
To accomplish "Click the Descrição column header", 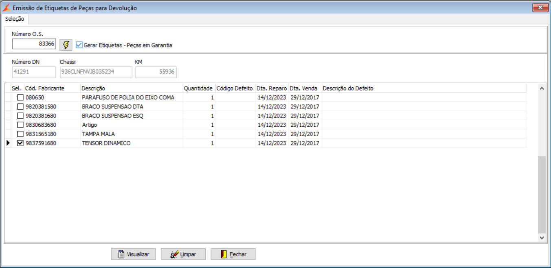I will [132, 88].
